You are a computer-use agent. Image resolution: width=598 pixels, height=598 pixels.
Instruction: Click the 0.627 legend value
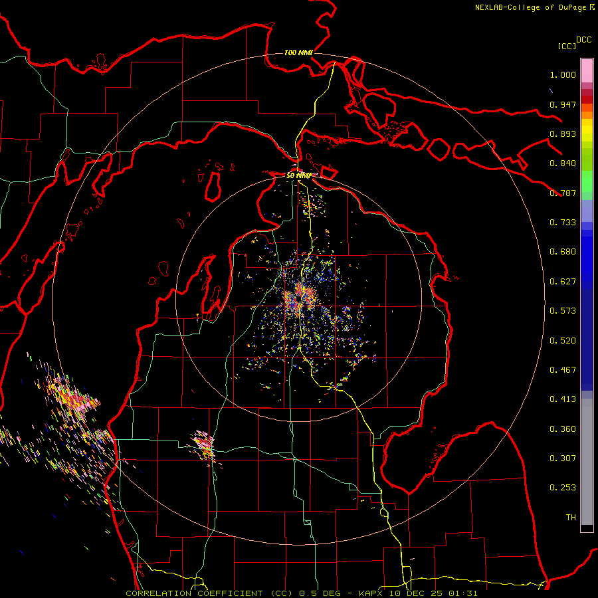[563, 282]
